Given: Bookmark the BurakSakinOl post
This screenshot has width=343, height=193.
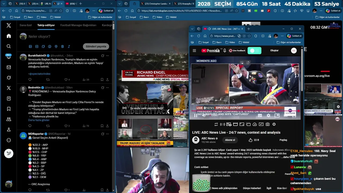Looking at the screenshot, I should (102, 80).
